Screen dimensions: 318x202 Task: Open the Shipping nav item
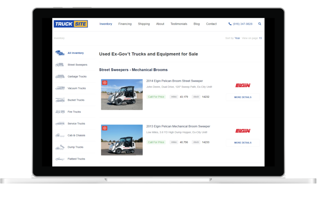(144, 24)
